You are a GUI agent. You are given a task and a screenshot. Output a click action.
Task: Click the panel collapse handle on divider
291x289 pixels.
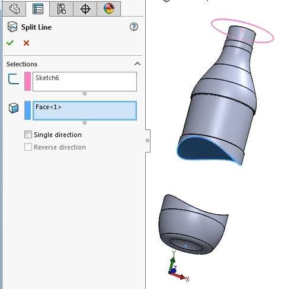tap(148, 141)
